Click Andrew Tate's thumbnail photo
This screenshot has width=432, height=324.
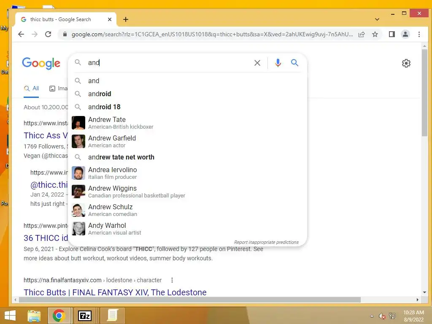(x=78, y=123)
